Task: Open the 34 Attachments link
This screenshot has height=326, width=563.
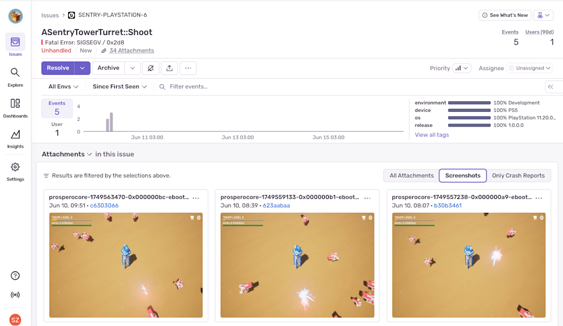Action: (131, 51)
